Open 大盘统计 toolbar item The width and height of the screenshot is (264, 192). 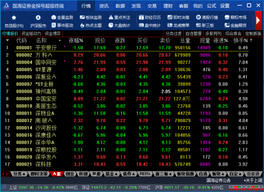(119, 25)
